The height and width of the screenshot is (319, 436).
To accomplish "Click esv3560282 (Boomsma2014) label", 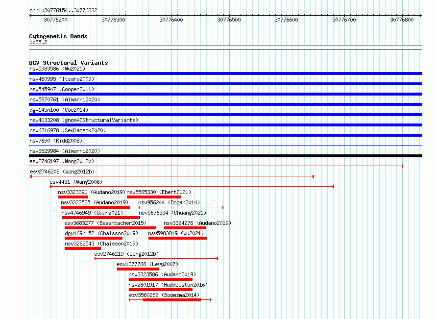I will (164, 295).
